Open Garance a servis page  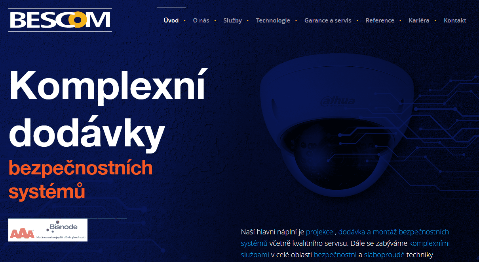(328, 21)
